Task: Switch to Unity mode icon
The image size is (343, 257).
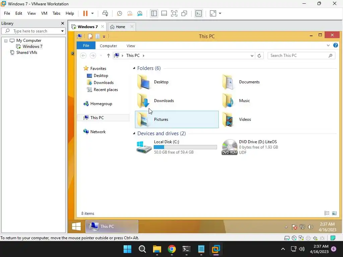Action: click(x=185, y=13)
